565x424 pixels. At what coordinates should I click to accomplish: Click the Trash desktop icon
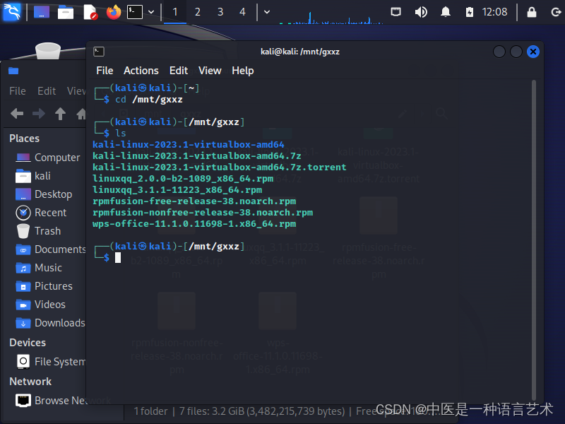tap(47, 51)
